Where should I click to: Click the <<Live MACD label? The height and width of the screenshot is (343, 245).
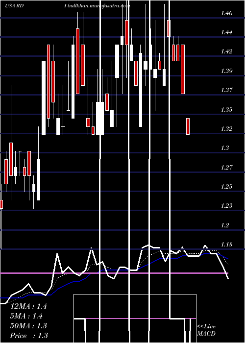[x=206, y=330]
